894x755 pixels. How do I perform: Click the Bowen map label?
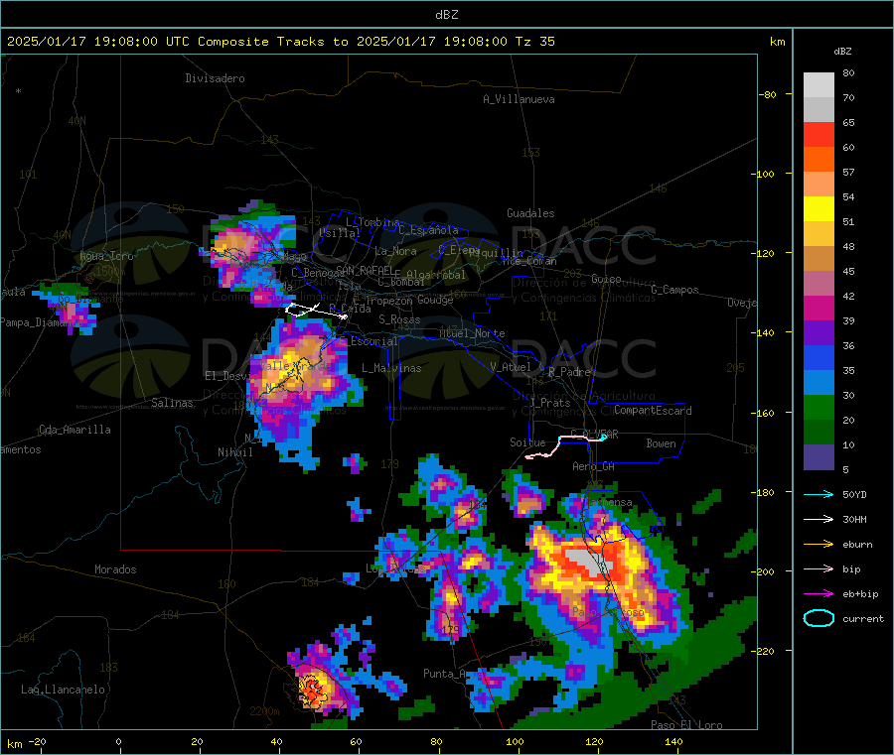[x=661, y=443]
